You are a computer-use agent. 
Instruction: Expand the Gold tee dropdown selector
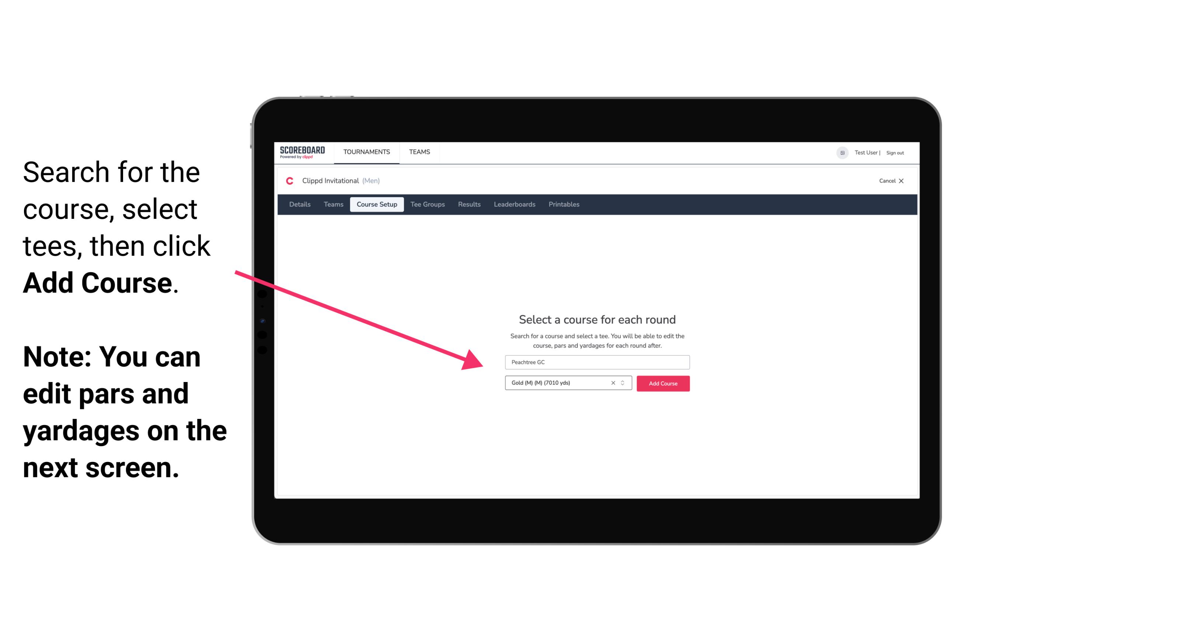[x=624, y=383]
